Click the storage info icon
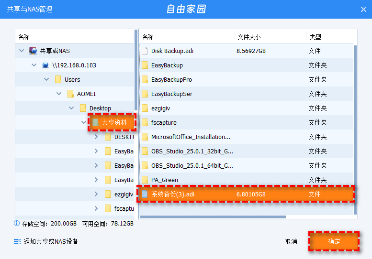 pyautogui.click(x=17, y=223)
